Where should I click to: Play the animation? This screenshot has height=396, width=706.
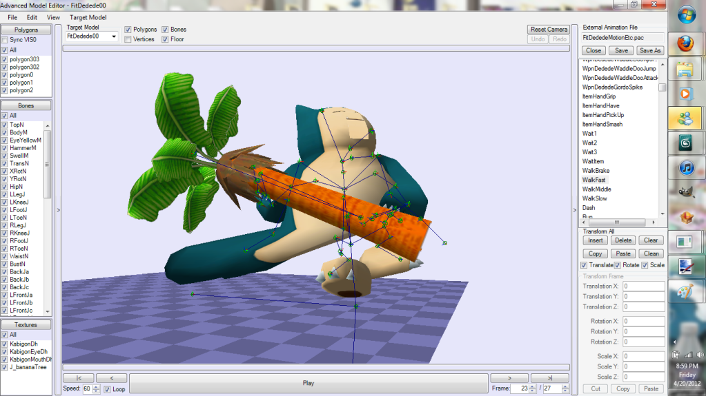[x=308, y=383]
